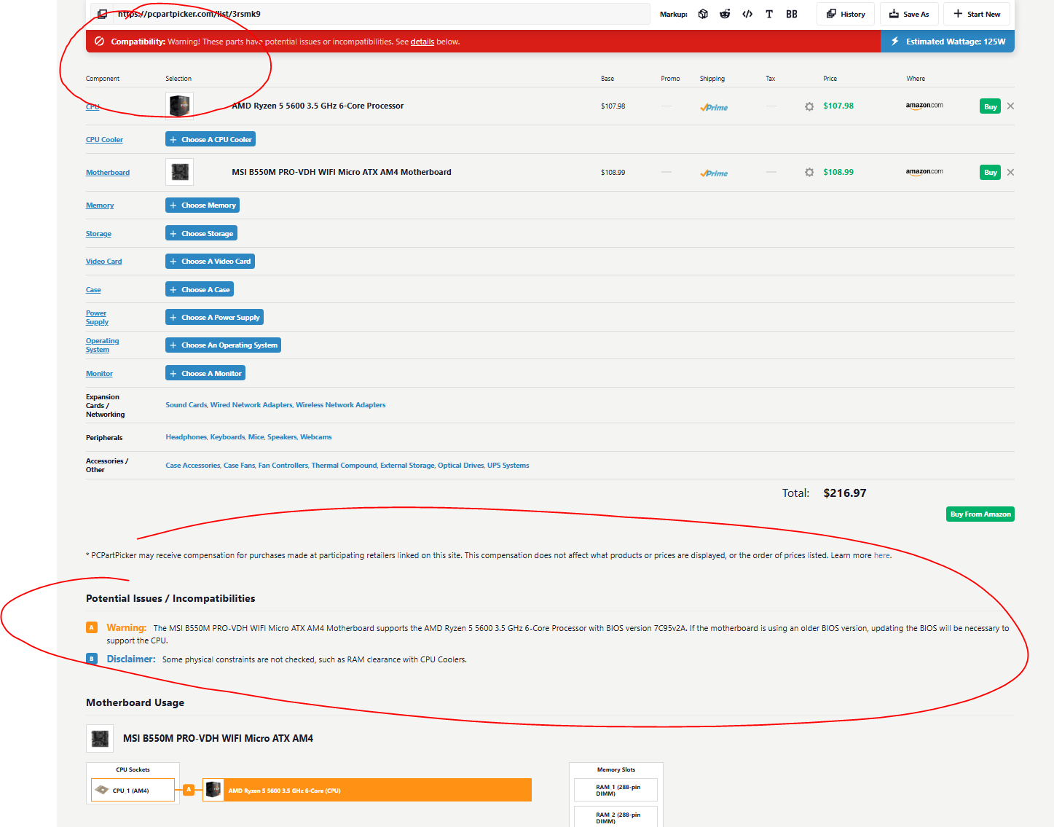Viewport: 1054px width, 827px height.
Task: Open UPS Systems link
Action: tap(508, 466)
